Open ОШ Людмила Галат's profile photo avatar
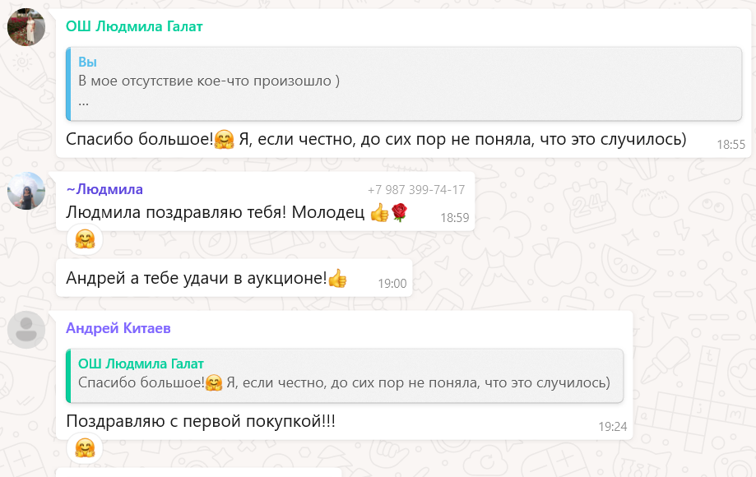Image resolution: width=756 pixels, height=477 pixels. (x=26, y=27)
